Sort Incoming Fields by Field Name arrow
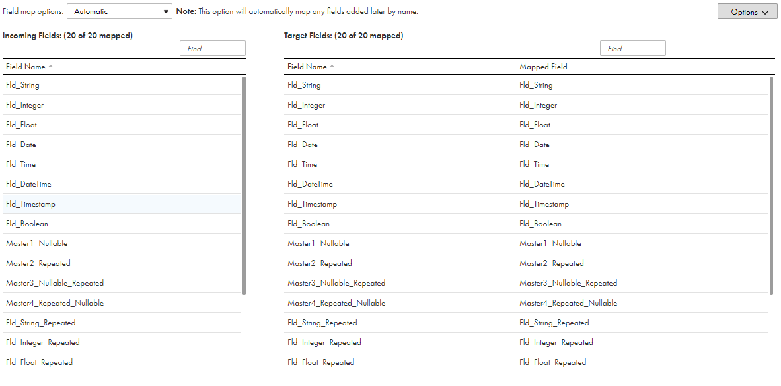The width and height of the screenshot is (781, 386). point(51,67)
